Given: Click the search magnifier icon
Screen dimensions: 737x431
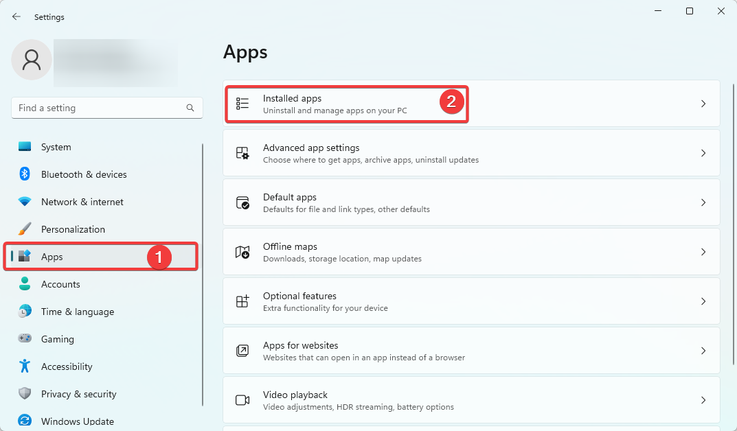Looking at the screenshot, I should point(190,108).
